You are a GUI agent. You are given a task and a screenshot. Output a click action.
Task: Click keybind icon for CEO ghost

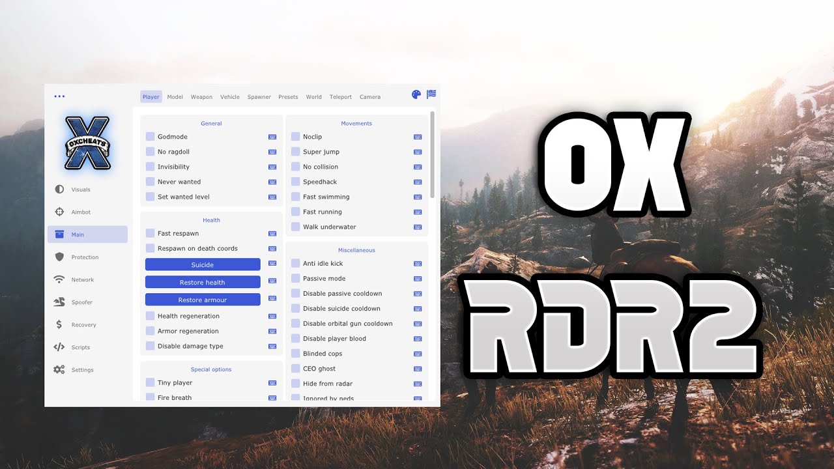coord(418,369)
